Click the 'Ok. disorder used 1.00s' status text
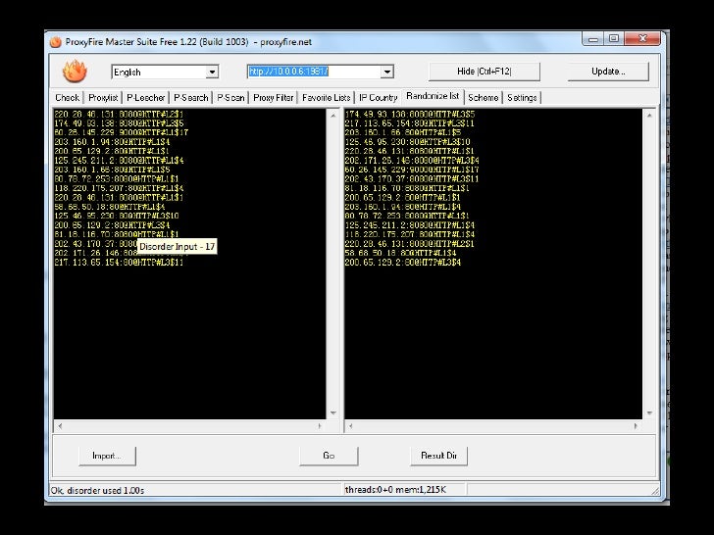714x535 pixels. click(97, 490)
